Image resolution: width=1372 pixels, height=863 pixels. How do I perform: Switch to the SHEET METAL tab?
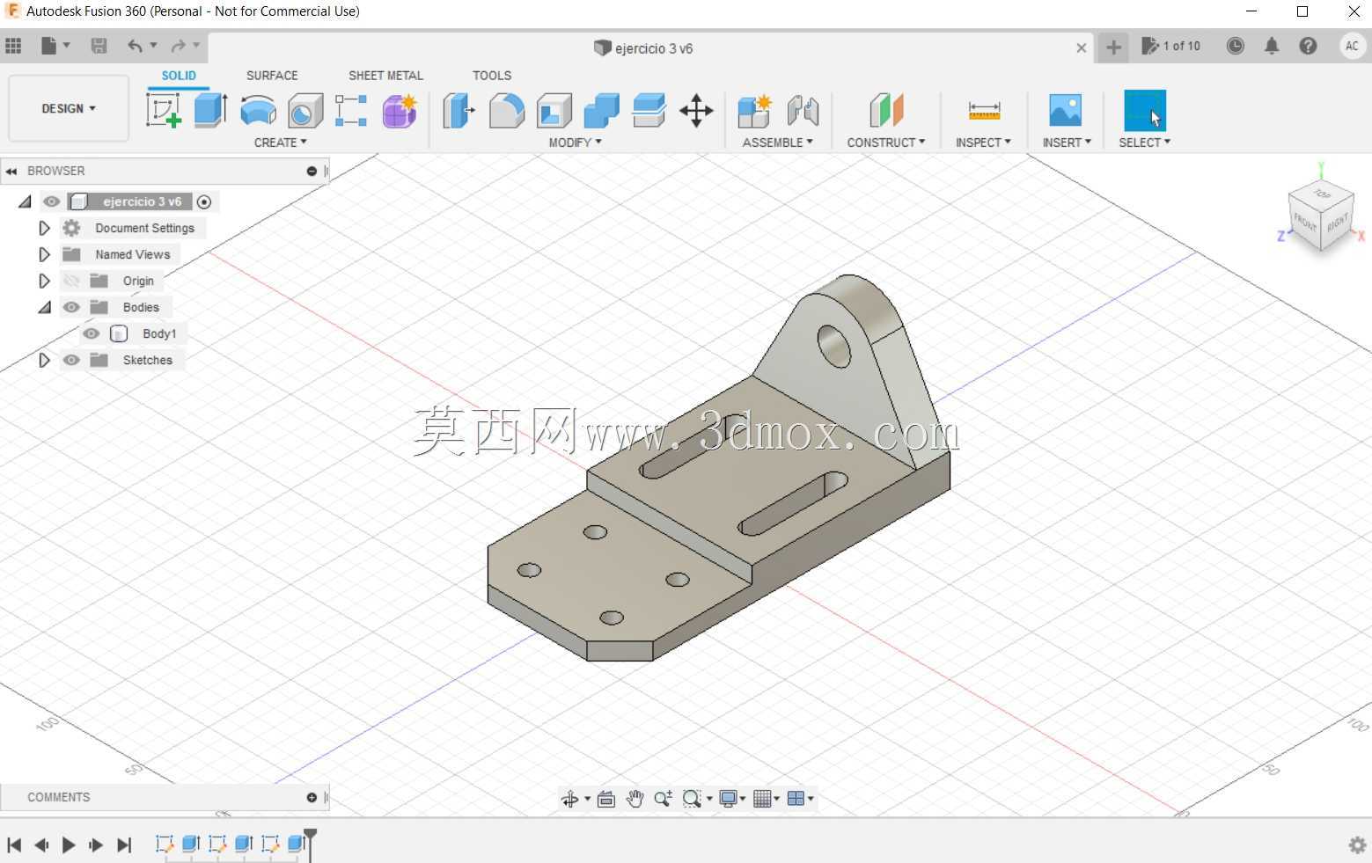click(385, 76)
